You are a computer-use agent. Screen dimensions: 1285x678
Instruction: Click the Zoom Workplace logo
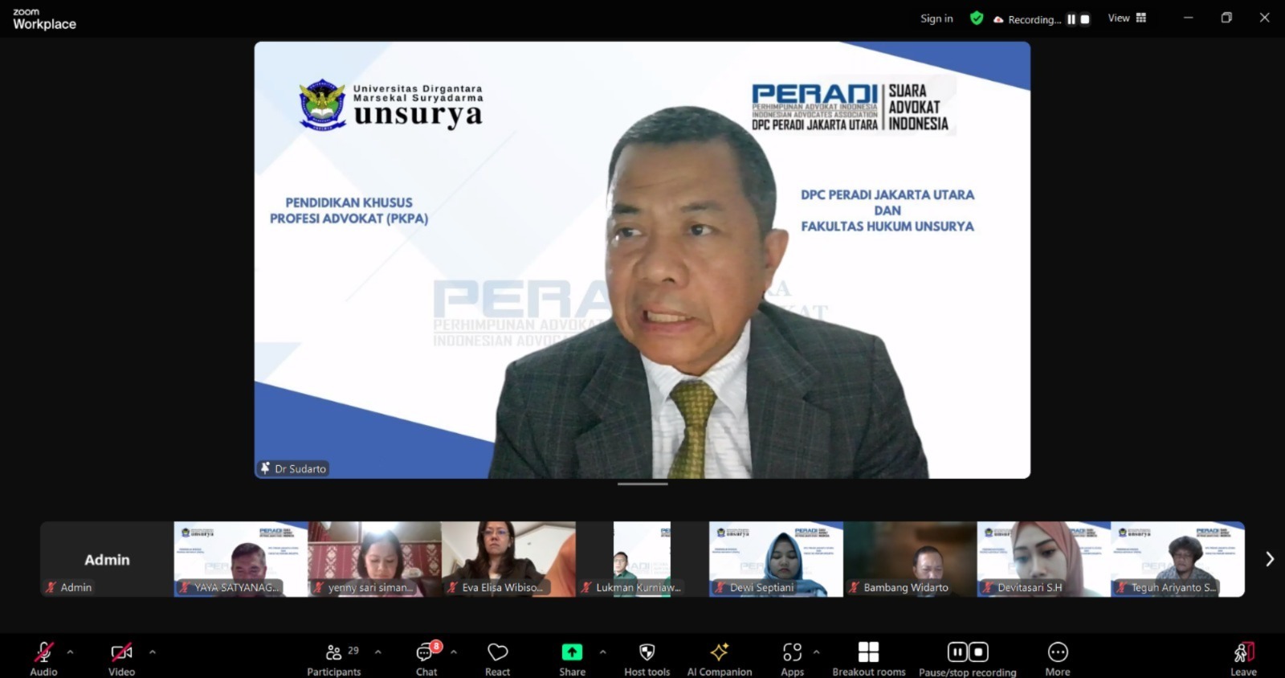(x=44, y=19)
